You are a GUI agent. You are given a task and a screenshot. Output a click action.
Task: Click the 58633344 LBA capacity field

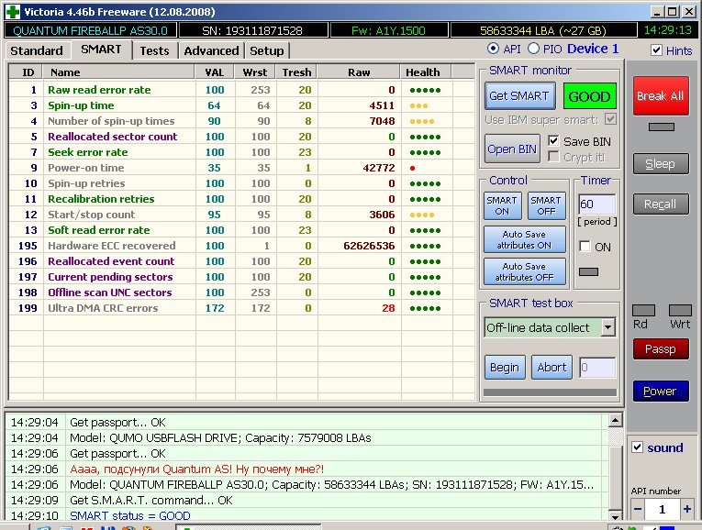click(x=543, y=30)
